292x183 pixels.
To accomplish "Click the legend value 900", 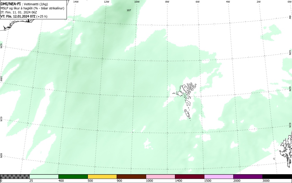I will (119, 181).
